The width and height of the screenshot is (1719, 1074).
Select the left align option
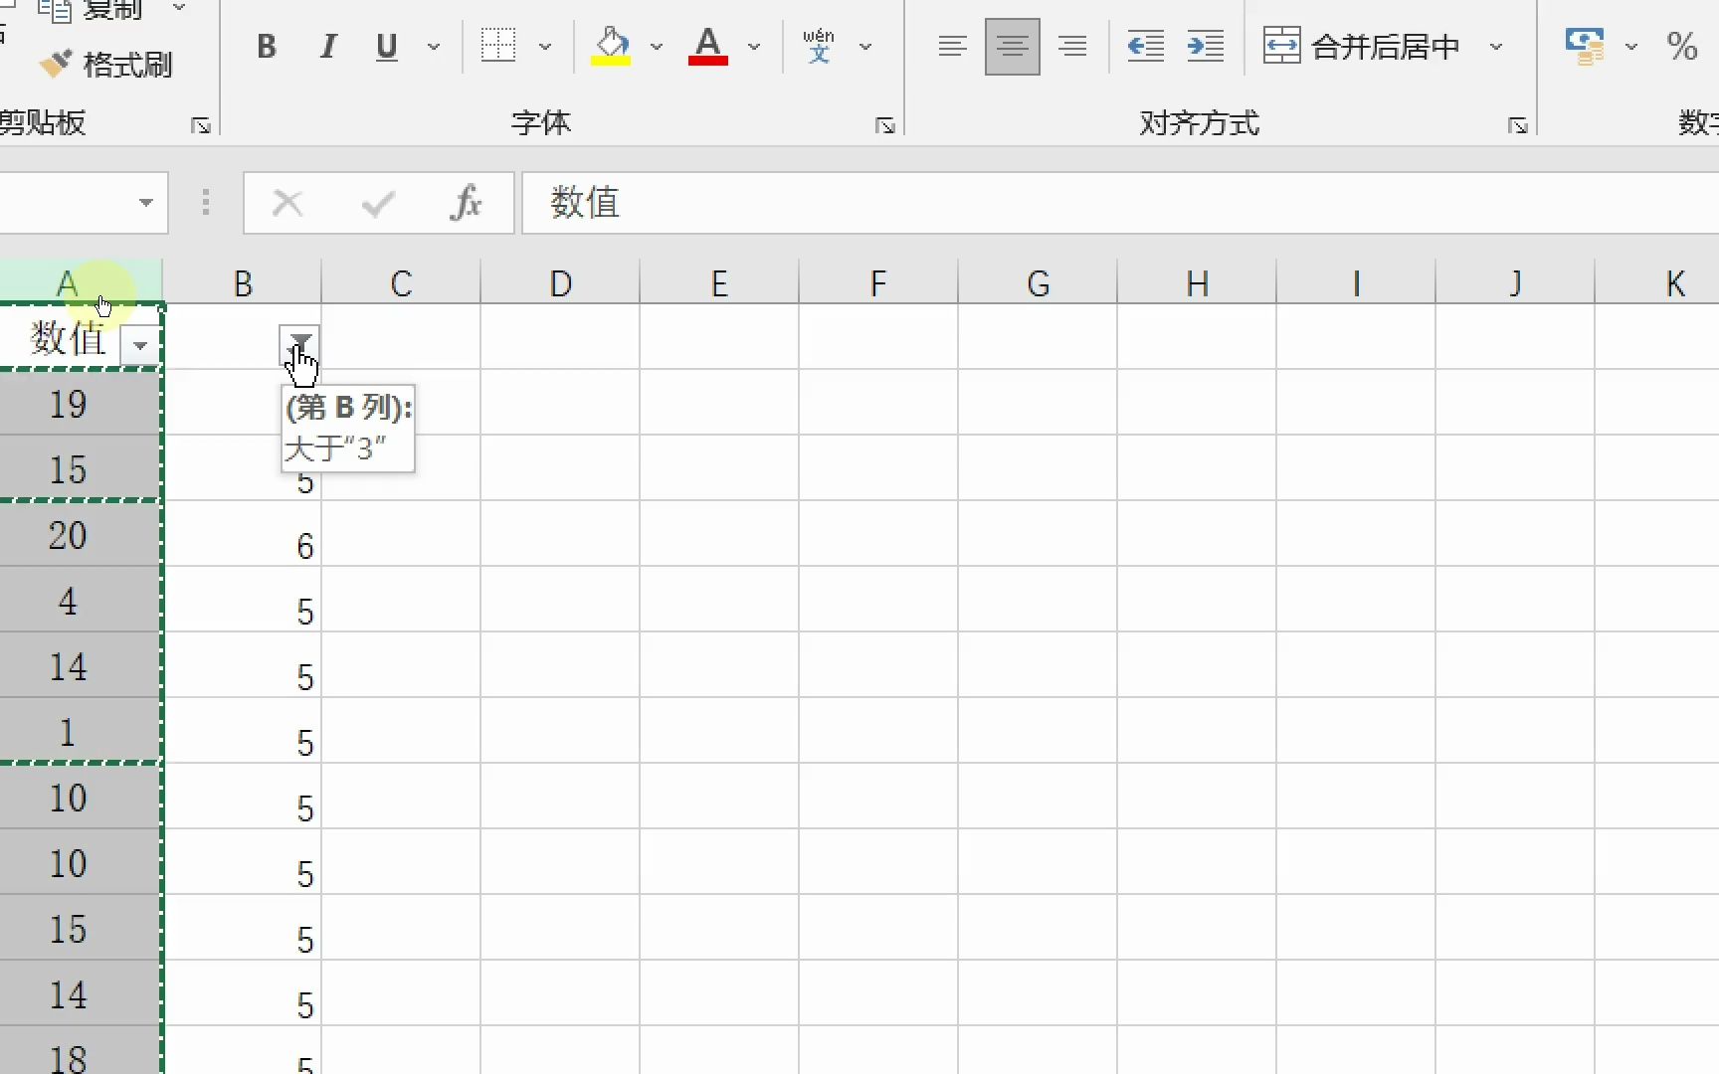click(952, 46)
